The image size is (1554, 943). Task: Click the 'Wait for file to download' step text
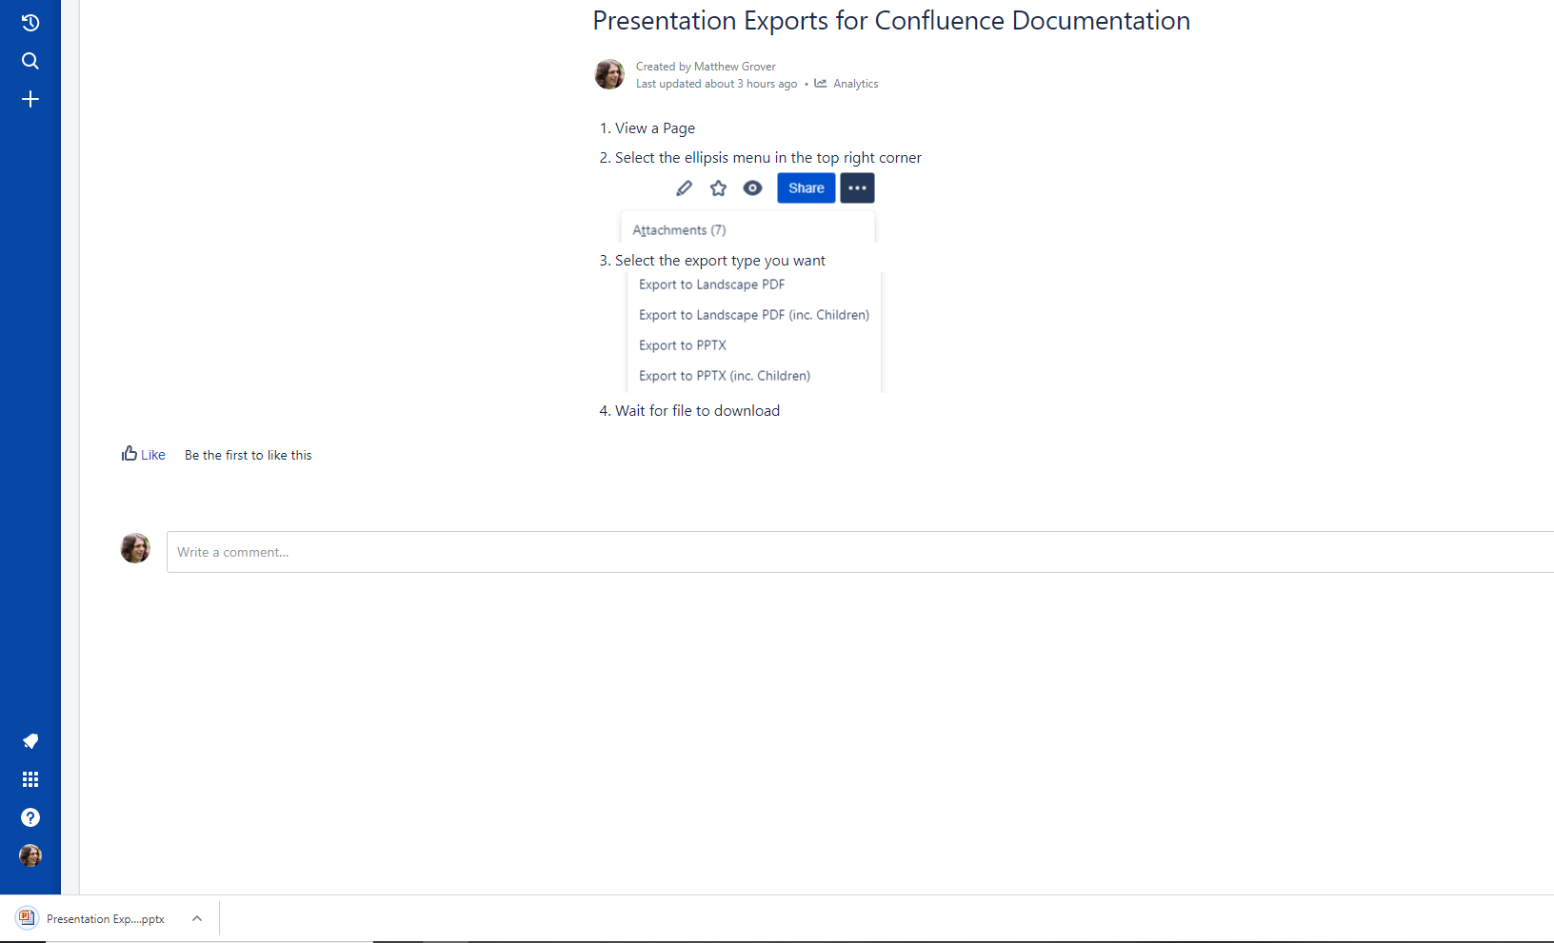[697, 411]
